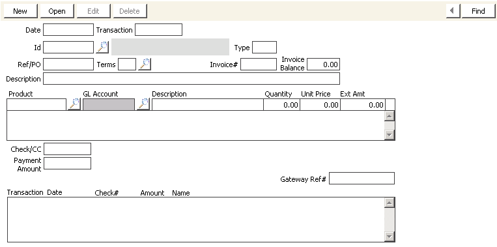Focus the main Description field

(192, 79)
